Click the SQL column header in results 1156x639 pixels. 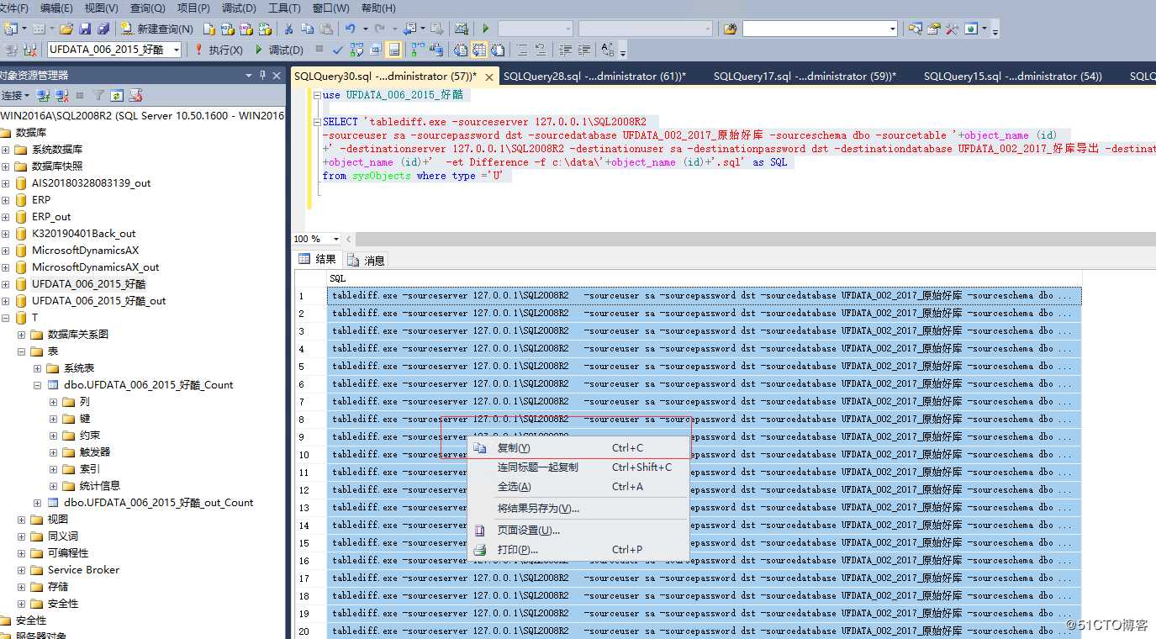(704, 278)
